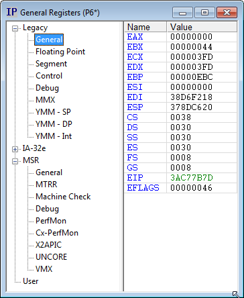Click the Value column header
Screen dimensions: 244x298
(202, 27)
